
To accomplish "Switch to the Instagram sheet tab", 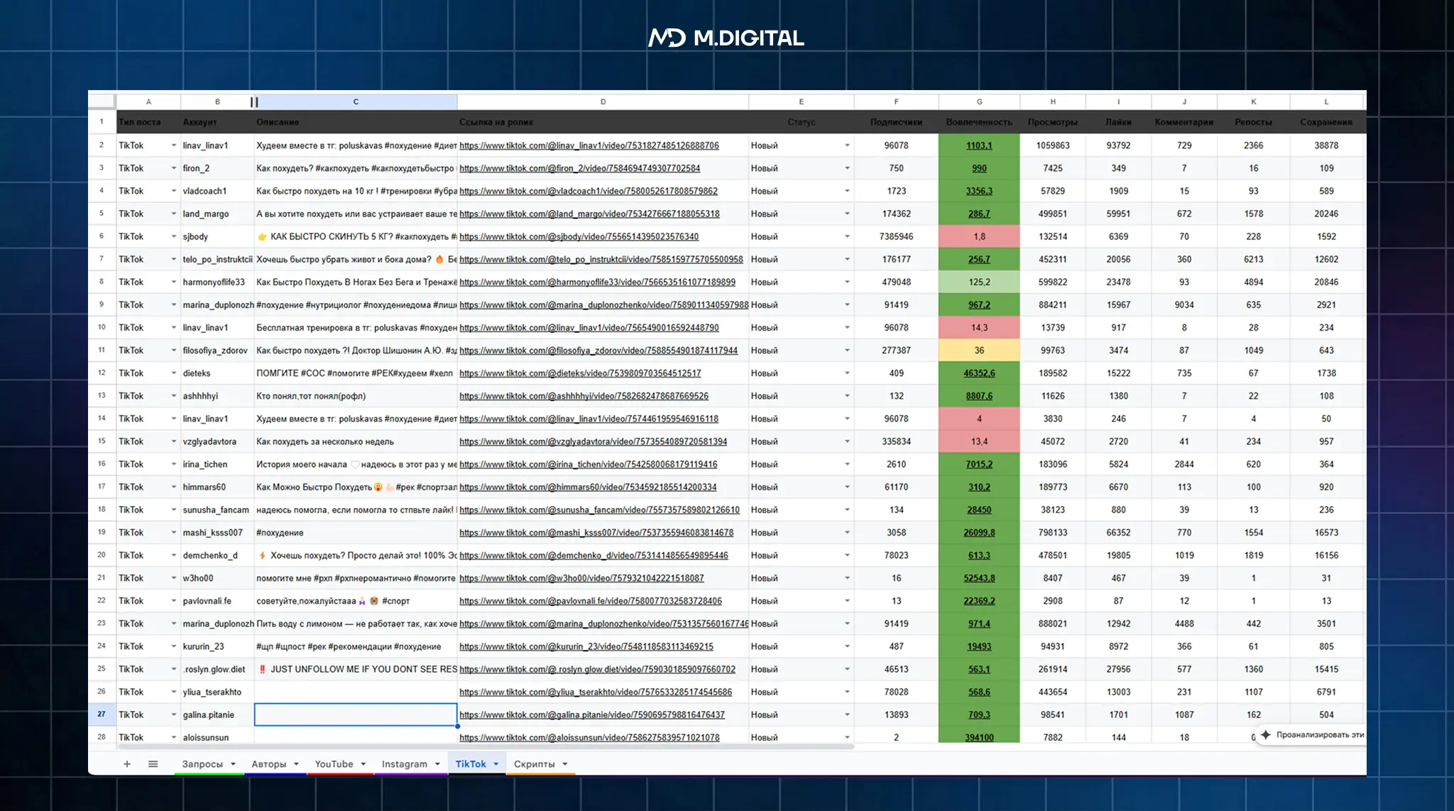I will click(404, 764).
